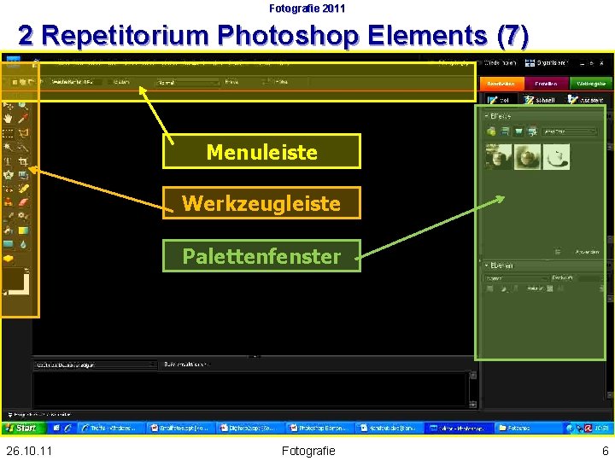The image size is (615, 461).
Task: Open the Normal mode dropdown in options bar
Action: [x=187, y=83]
